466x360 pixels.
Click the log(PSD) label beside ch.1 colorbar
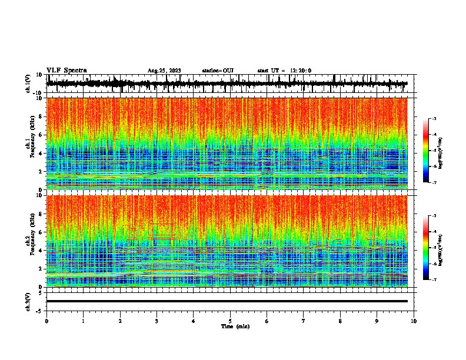tap(441, 153)
